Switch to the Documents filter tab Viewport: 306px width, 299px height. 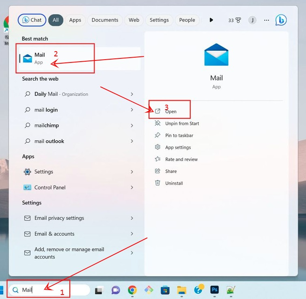pos(105,20)
